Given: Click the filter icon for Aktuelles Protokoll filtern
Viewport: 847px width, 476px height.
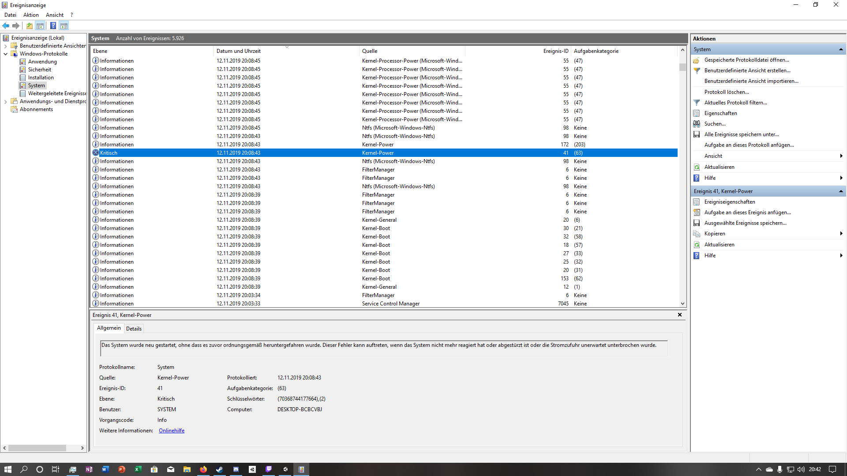Looking at the screenshot, I should (697, 103).
